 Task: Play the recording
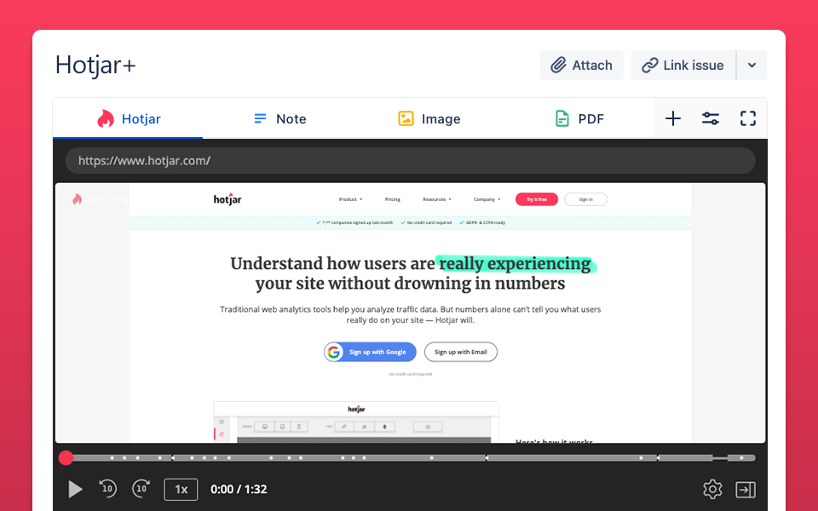(75, 489)
